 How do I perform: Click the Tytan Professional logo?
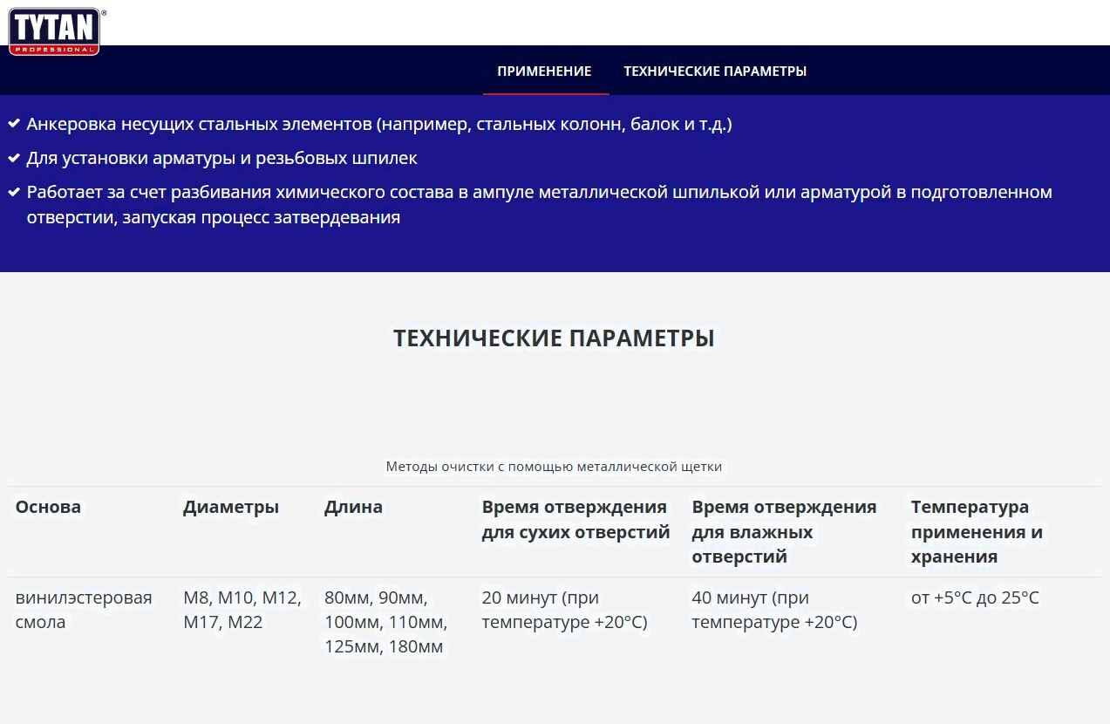tap(54, 31)
